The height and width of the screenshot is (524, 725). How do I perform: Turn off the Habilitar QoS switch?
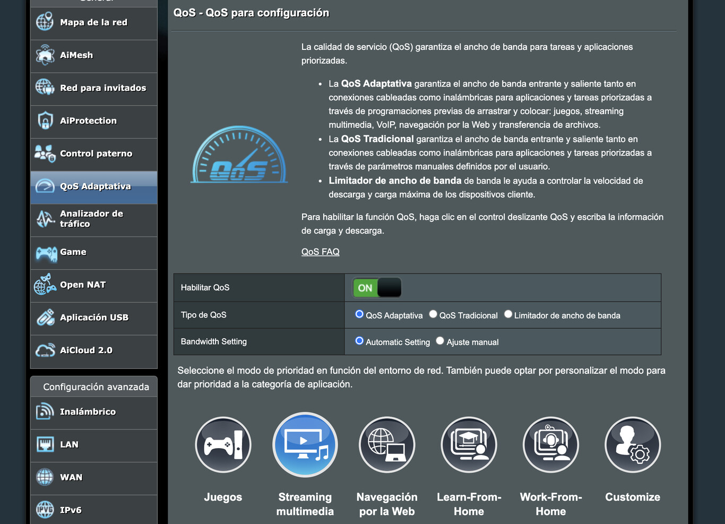click(x=377, y=287)
